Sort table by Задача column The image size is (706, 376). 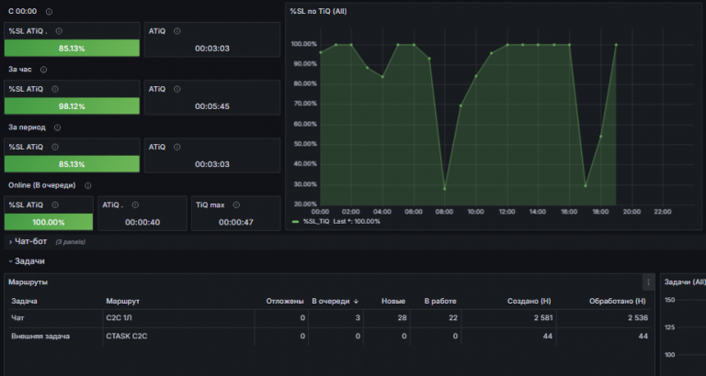tap(24, 302)
